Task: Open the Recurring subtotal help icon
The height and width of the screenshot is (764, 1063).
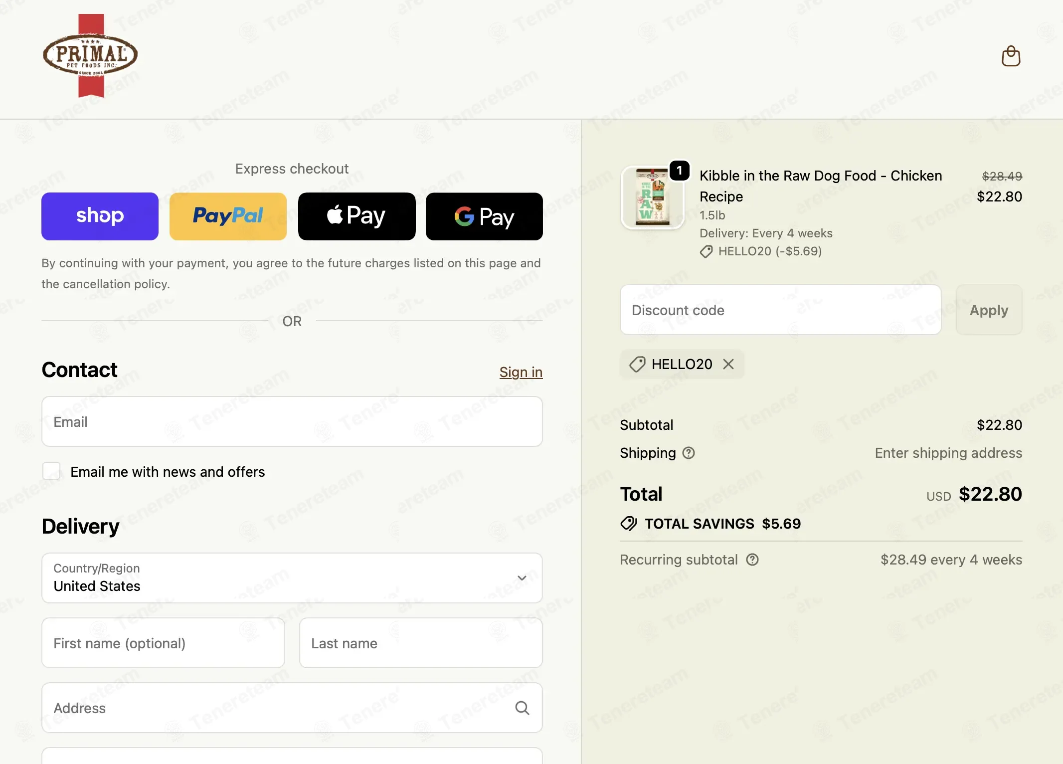Action: pos(752,560)
